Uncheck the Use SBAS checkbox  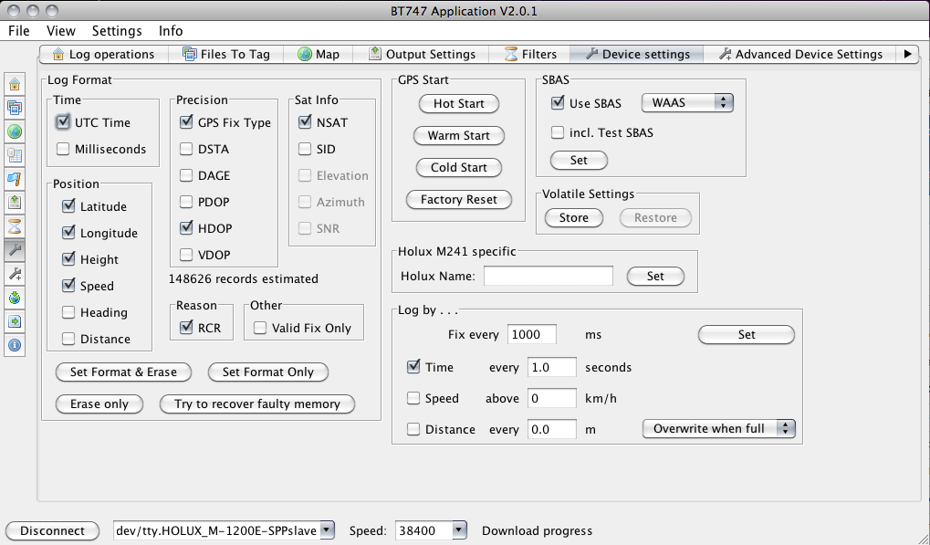click(x=558, y=103)
